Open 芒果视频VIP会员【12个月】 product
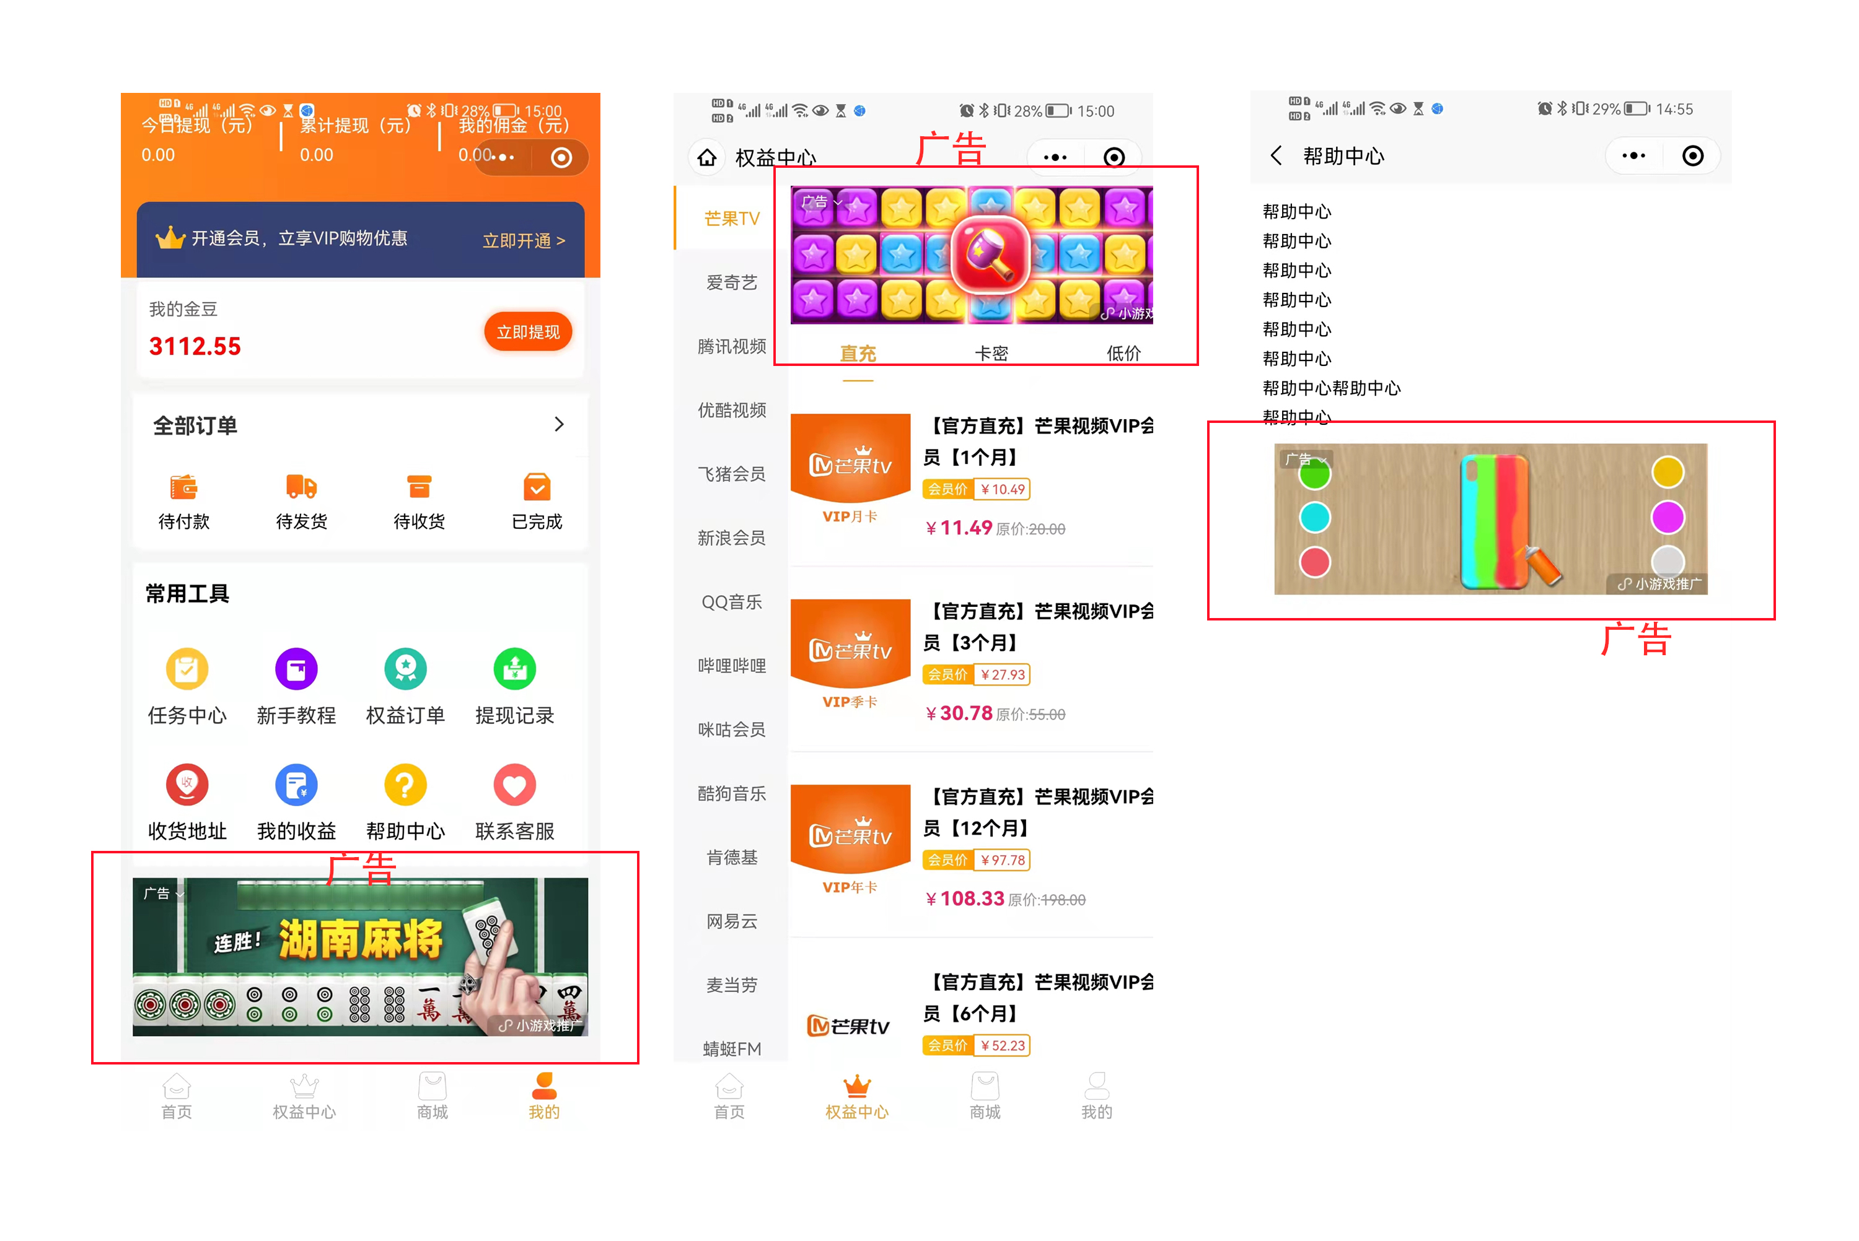This screenshot has width=1859, height=1241. click(972, 847)
